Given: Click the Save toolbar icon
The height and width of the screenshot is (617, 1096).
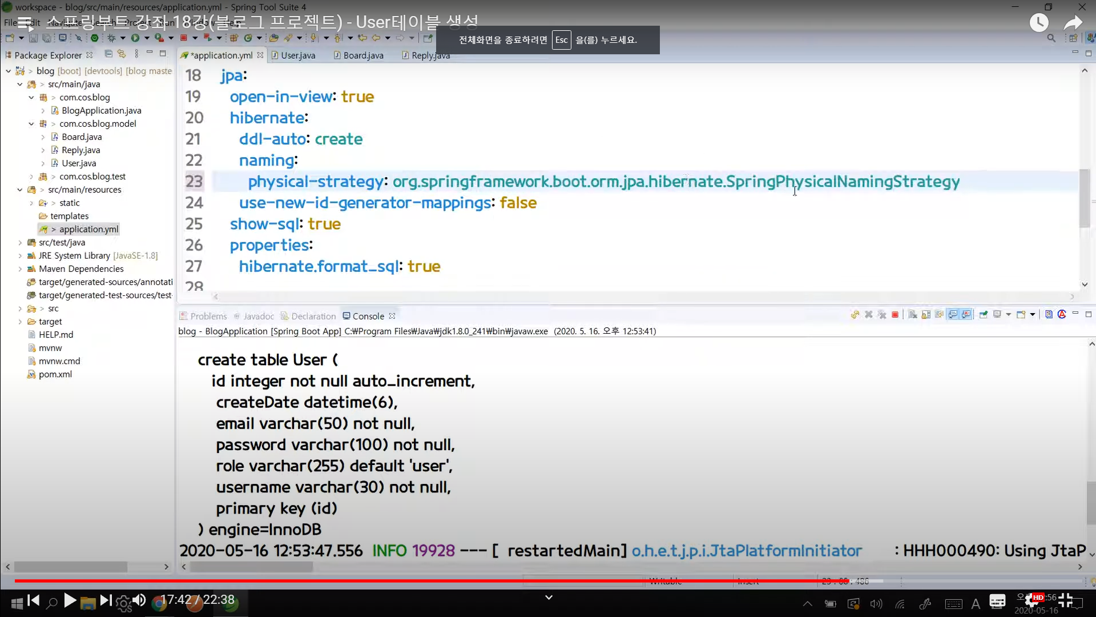Looking at the screenshot, I should (34, 38).
